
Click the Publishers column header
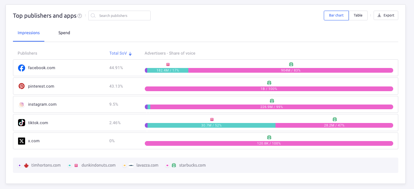coord(27,53)
